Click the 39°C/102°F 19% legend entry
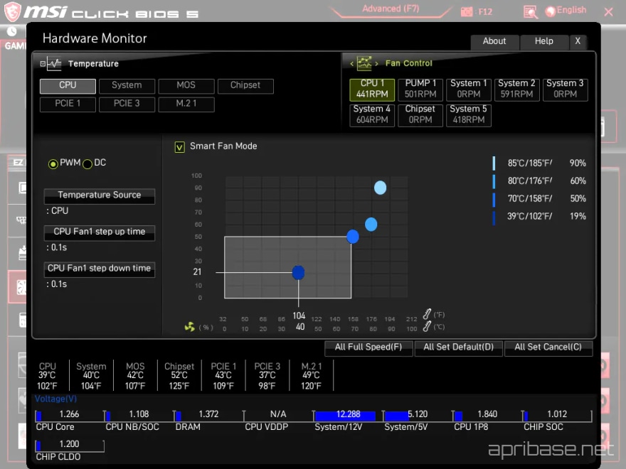The image size is (626, 469). click(539, 216)
